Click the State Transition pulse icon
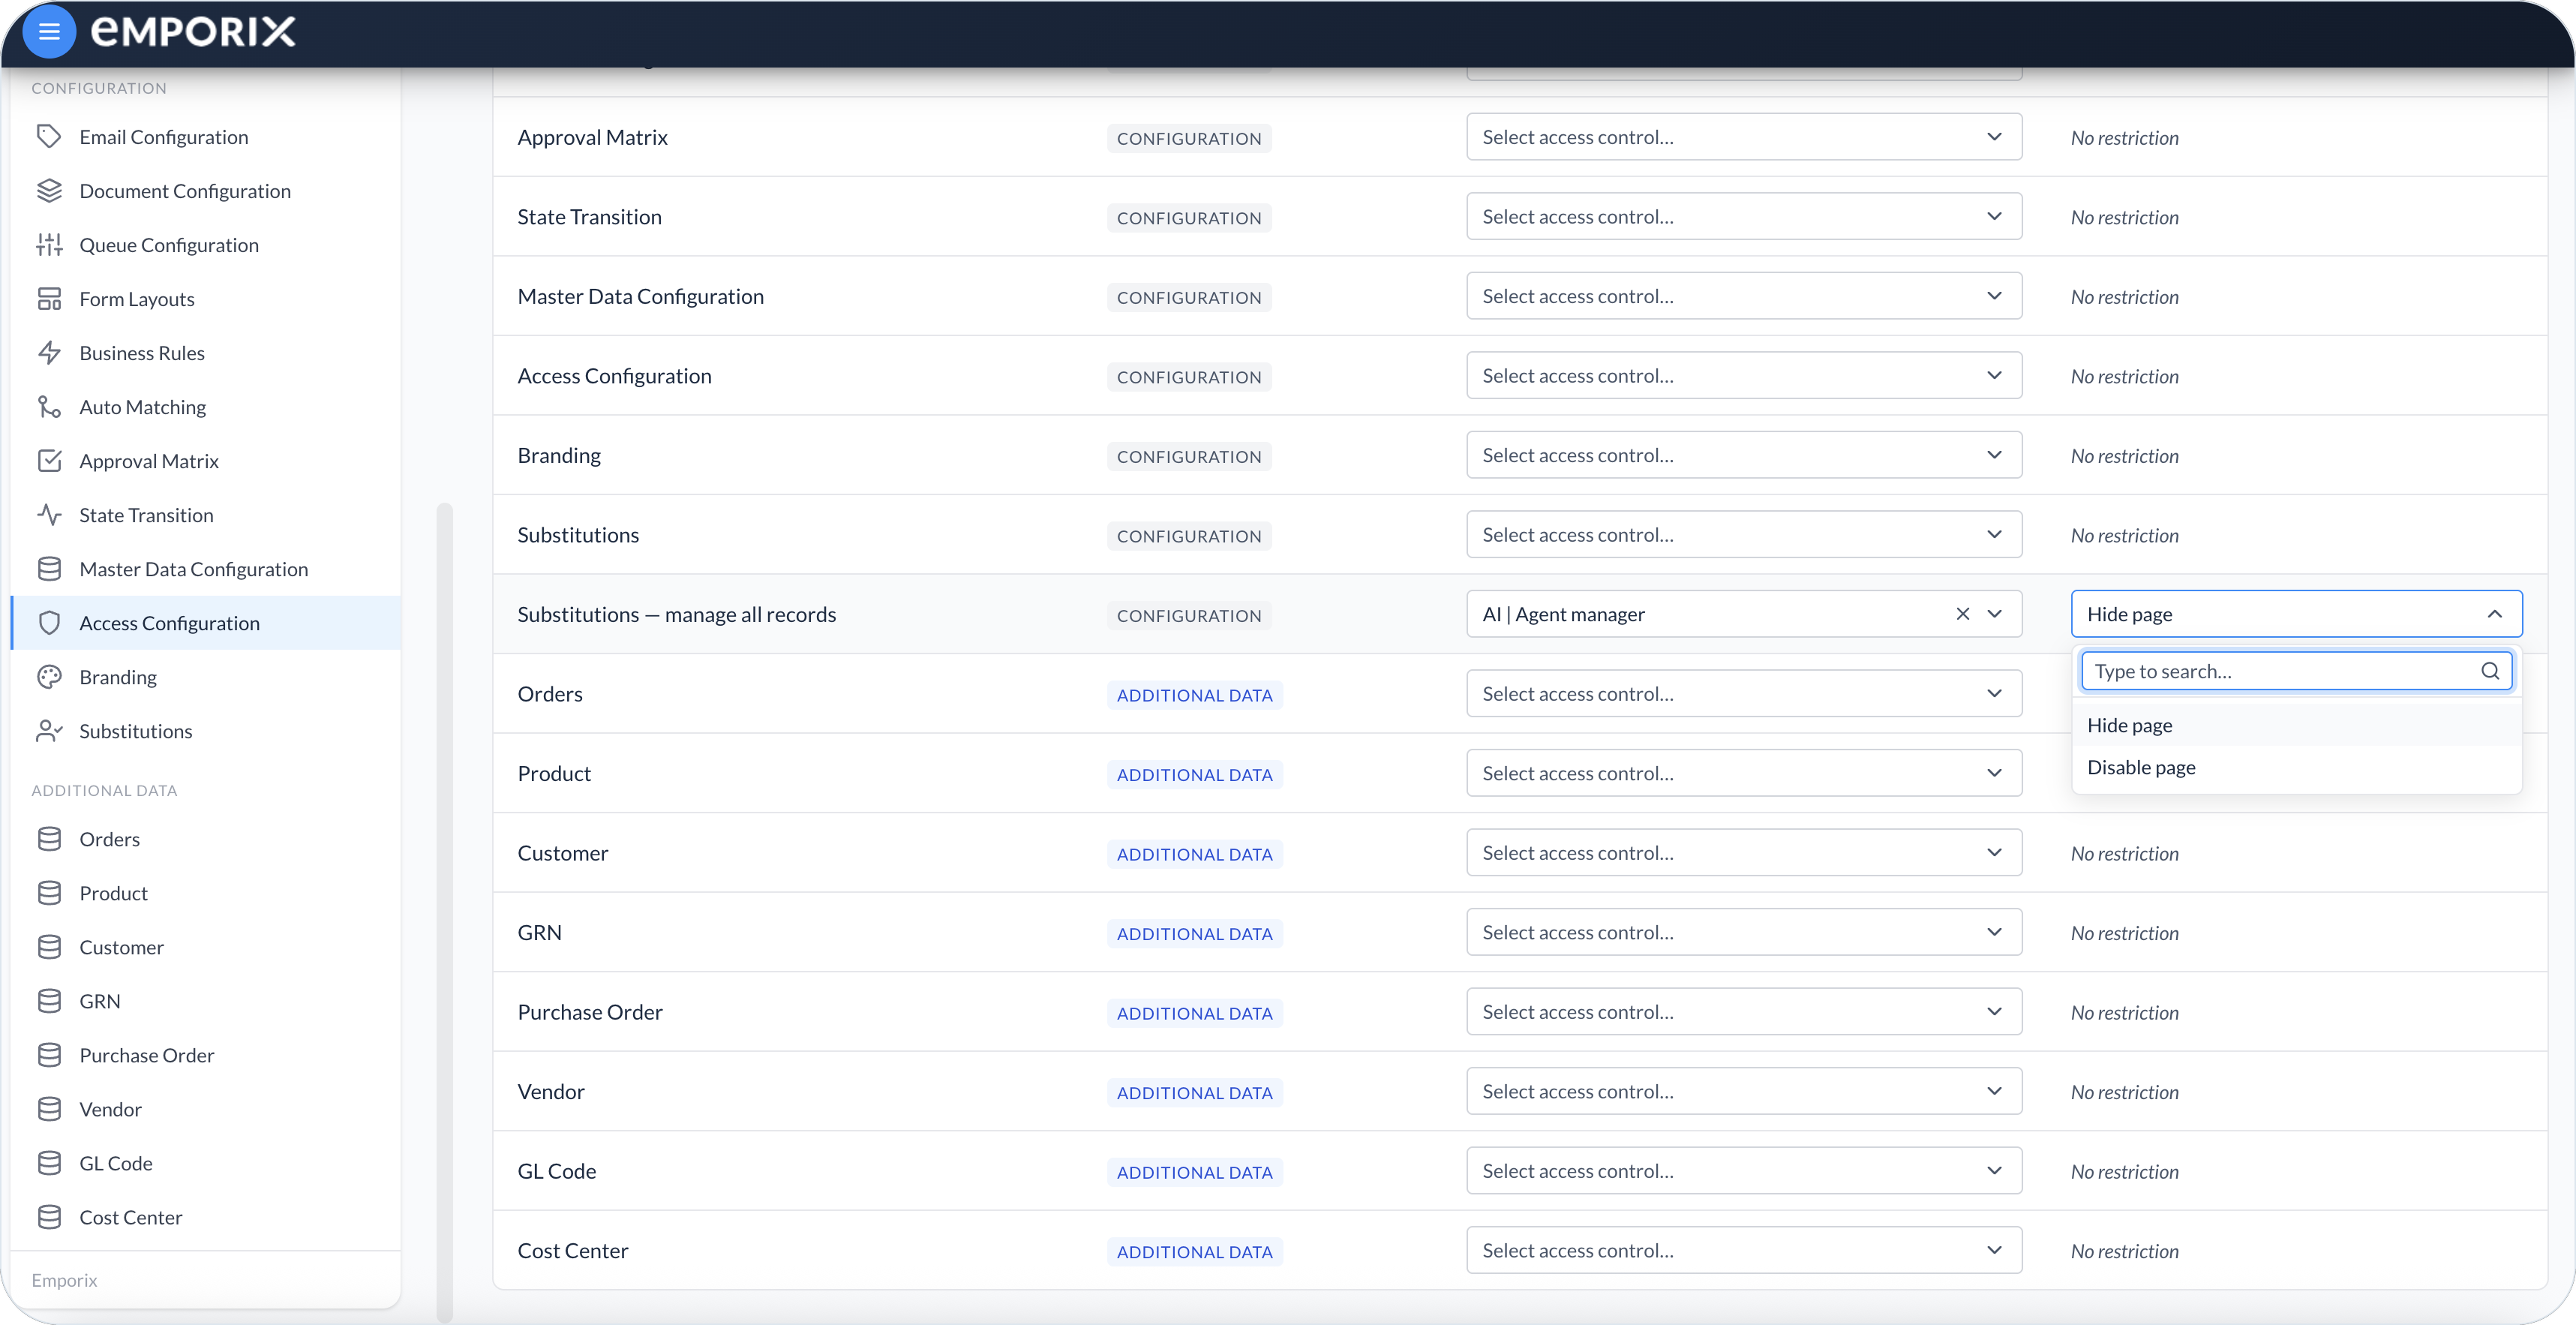 coord(49,514)
